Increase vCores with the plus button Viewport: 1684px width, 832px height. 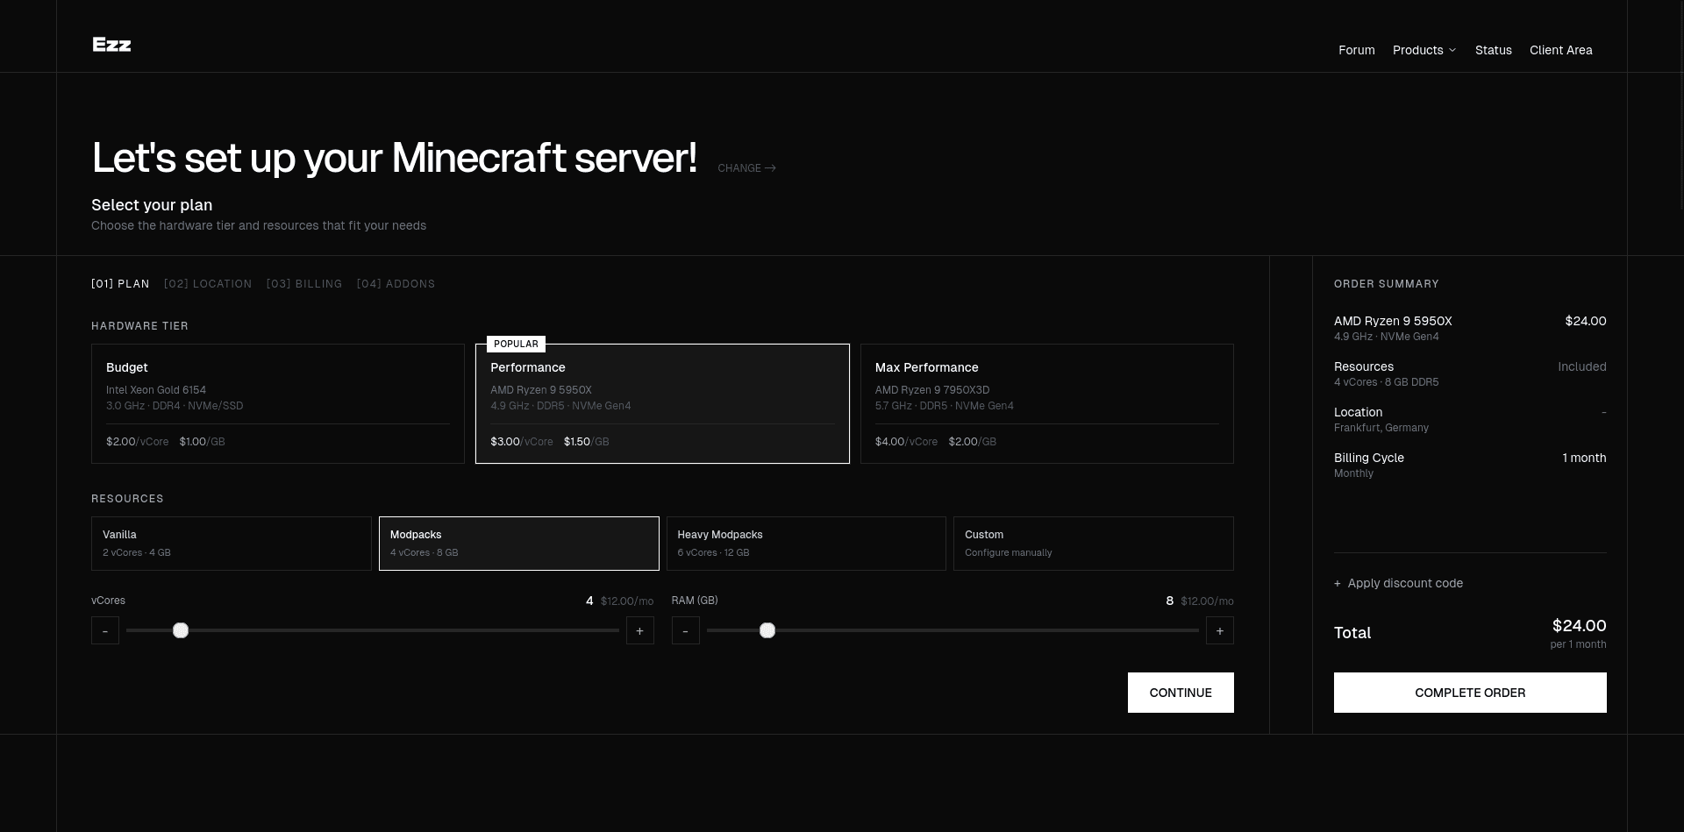point(639,630)
